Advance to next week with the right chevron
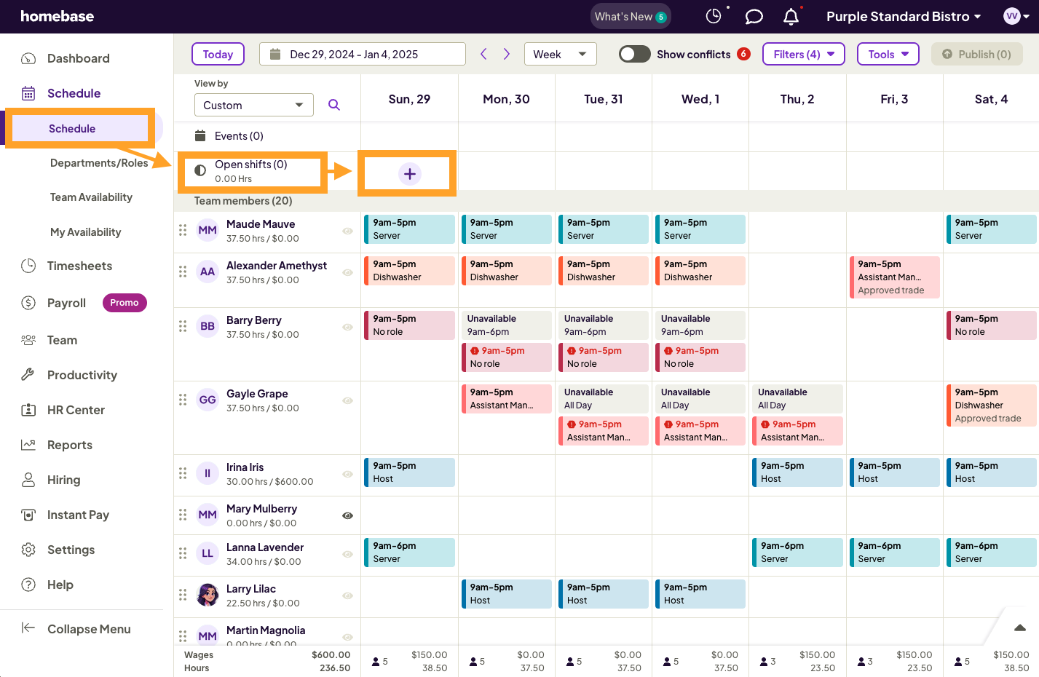The width and height of the screenshot is (1039, 677). (507, 54)
